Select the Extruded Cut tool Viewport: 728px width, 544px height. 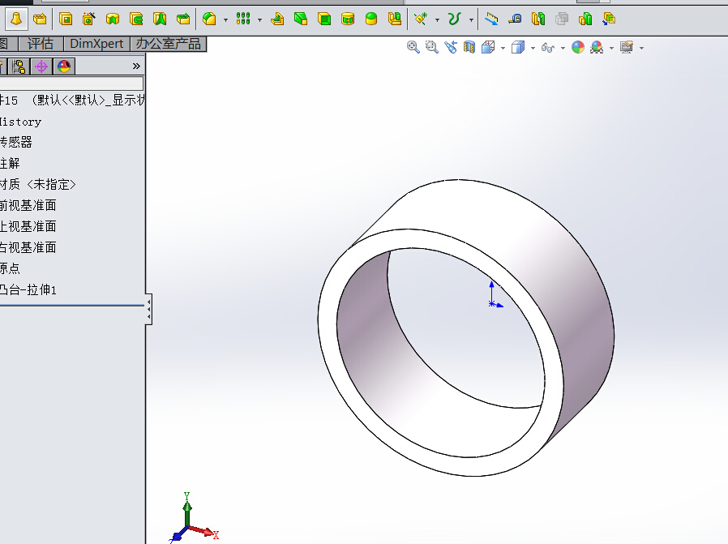point(66,19)
